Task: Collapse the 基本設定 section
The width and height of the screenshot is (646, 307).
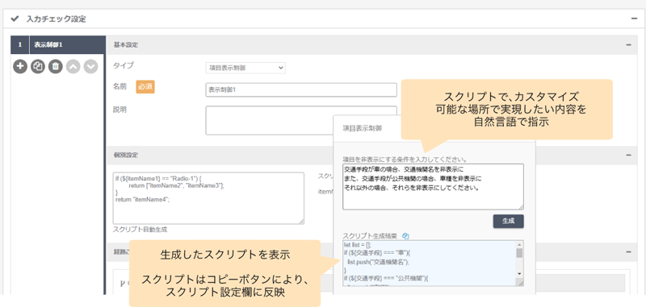Action: [628, 45]
